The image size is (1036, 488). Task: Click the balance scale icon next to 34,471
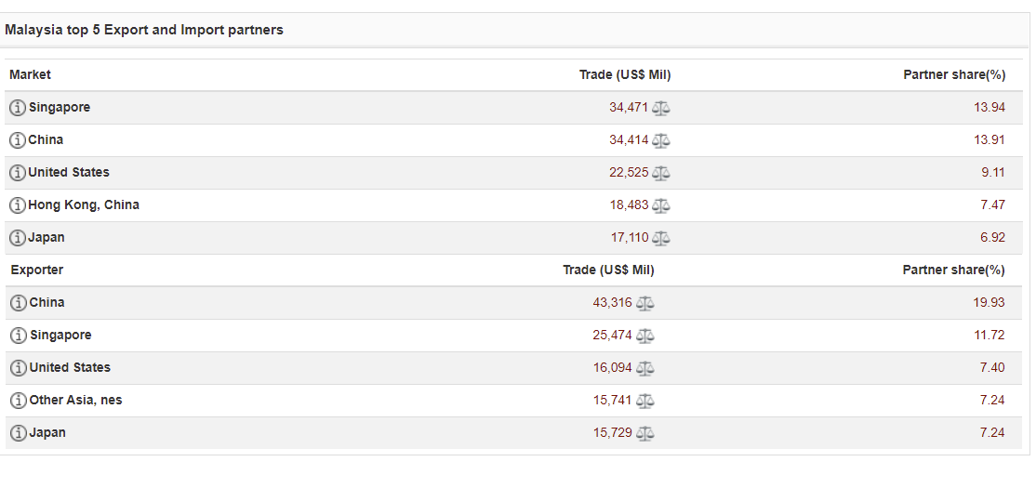coord(661,109)
